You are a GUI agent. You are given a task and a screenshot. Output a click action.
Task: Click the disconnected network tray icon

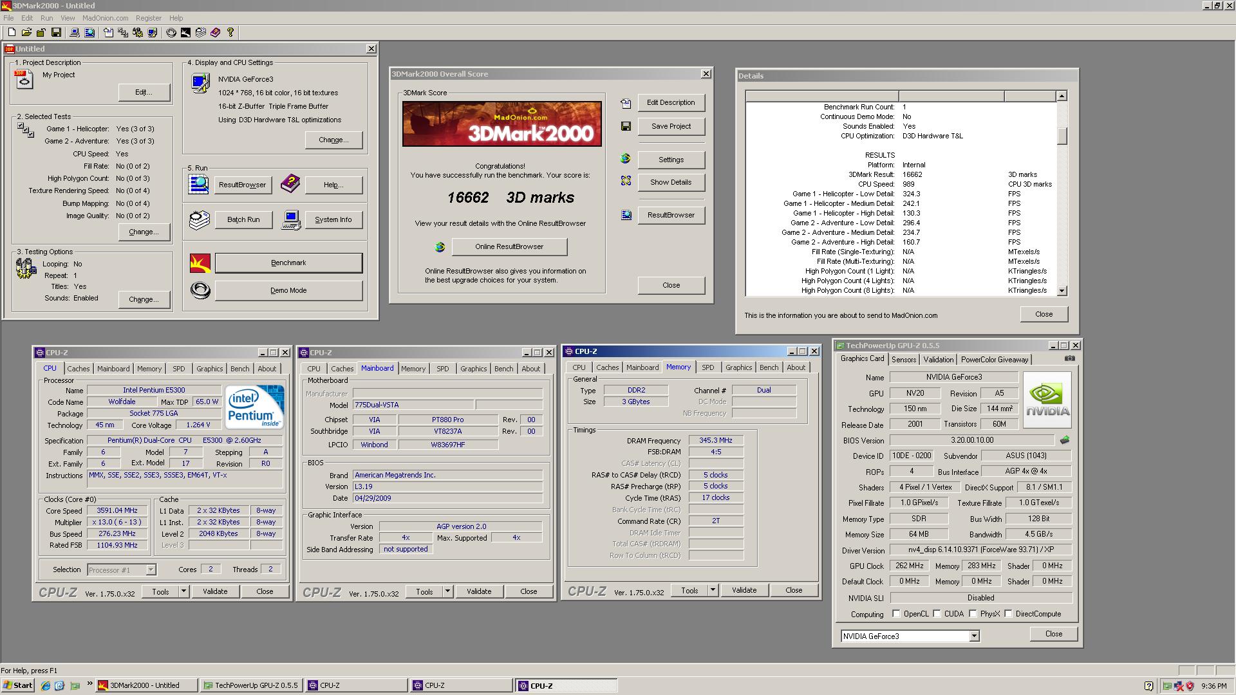click(1179, 685)
